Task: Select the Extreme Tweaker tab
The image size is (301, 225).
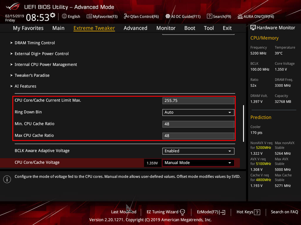Action: point(94,28)
